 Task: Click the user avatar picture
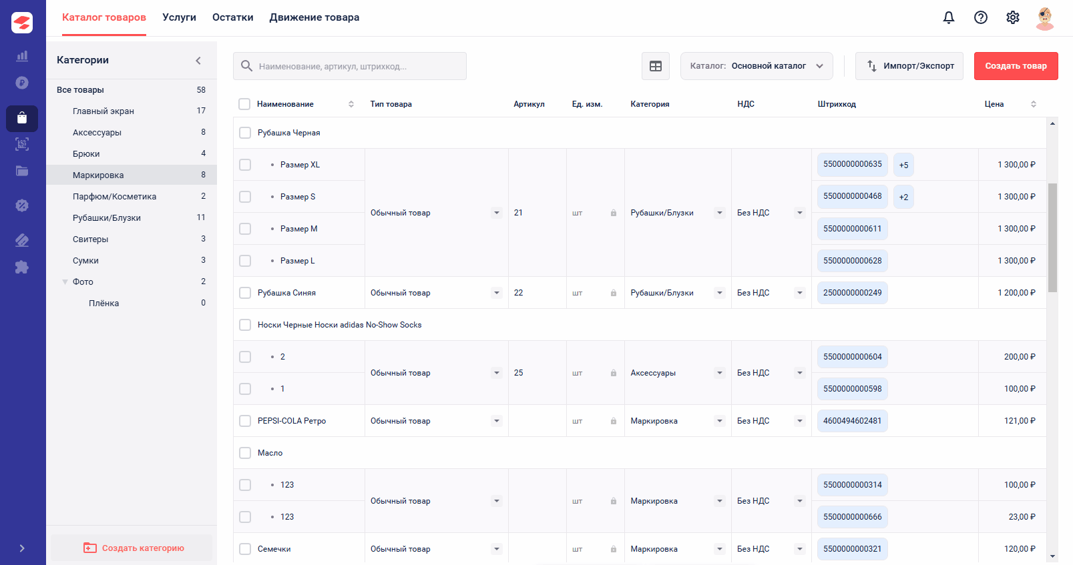1045,18
